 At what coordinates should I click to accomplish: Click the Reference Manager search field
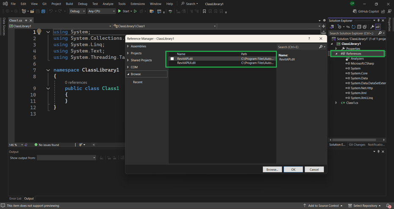coord(298,47)
